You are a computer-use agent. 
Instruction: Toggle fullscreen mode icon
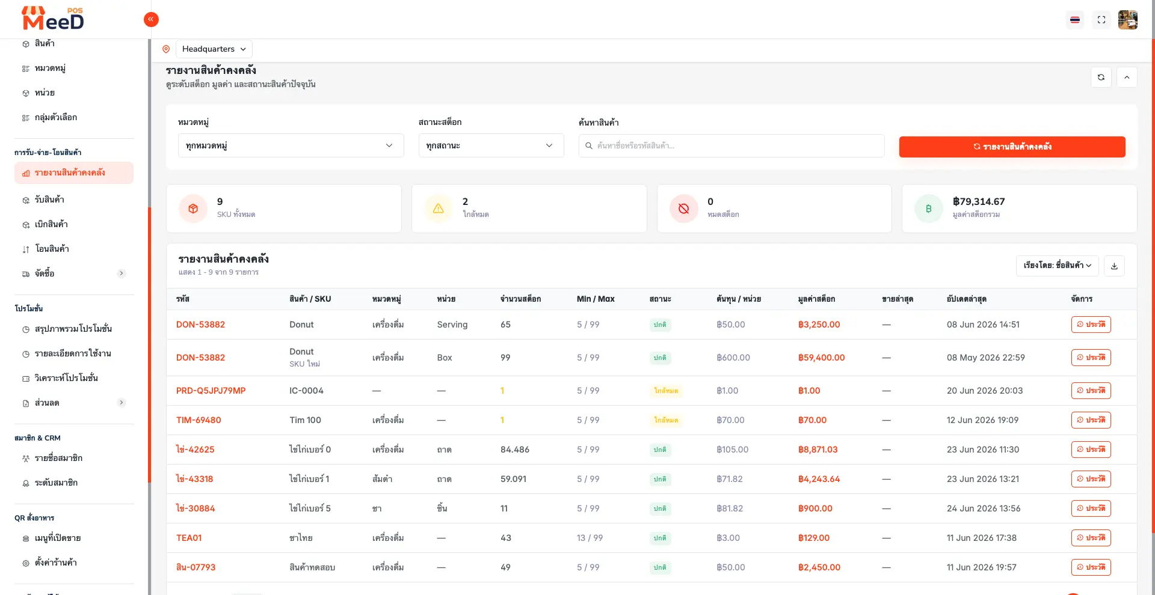1101,20
